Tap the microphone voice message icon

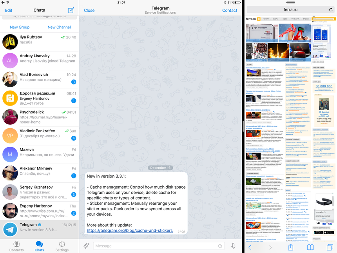[x=233, y=246]
